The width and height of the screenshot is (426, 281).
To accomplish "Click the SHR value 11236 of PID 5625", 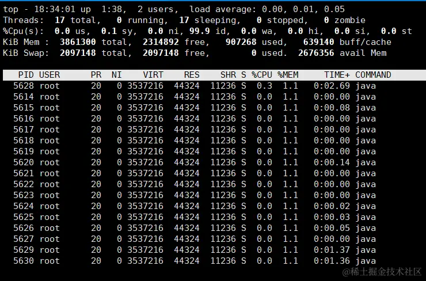I will [x=223, y=217].
